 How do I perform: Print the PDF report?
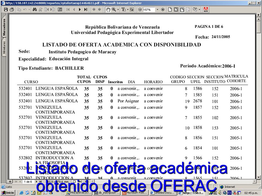pos(12,10)
